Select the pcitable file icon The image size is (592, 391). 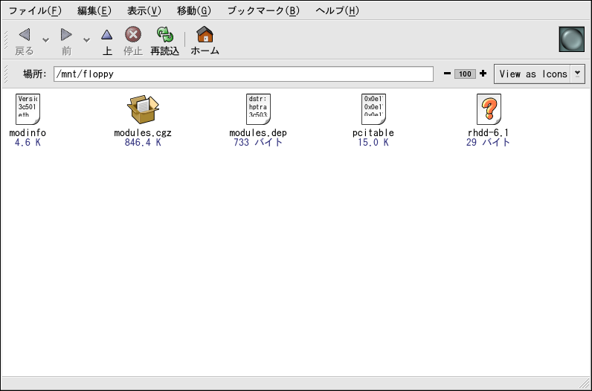[x=373, y=109]
